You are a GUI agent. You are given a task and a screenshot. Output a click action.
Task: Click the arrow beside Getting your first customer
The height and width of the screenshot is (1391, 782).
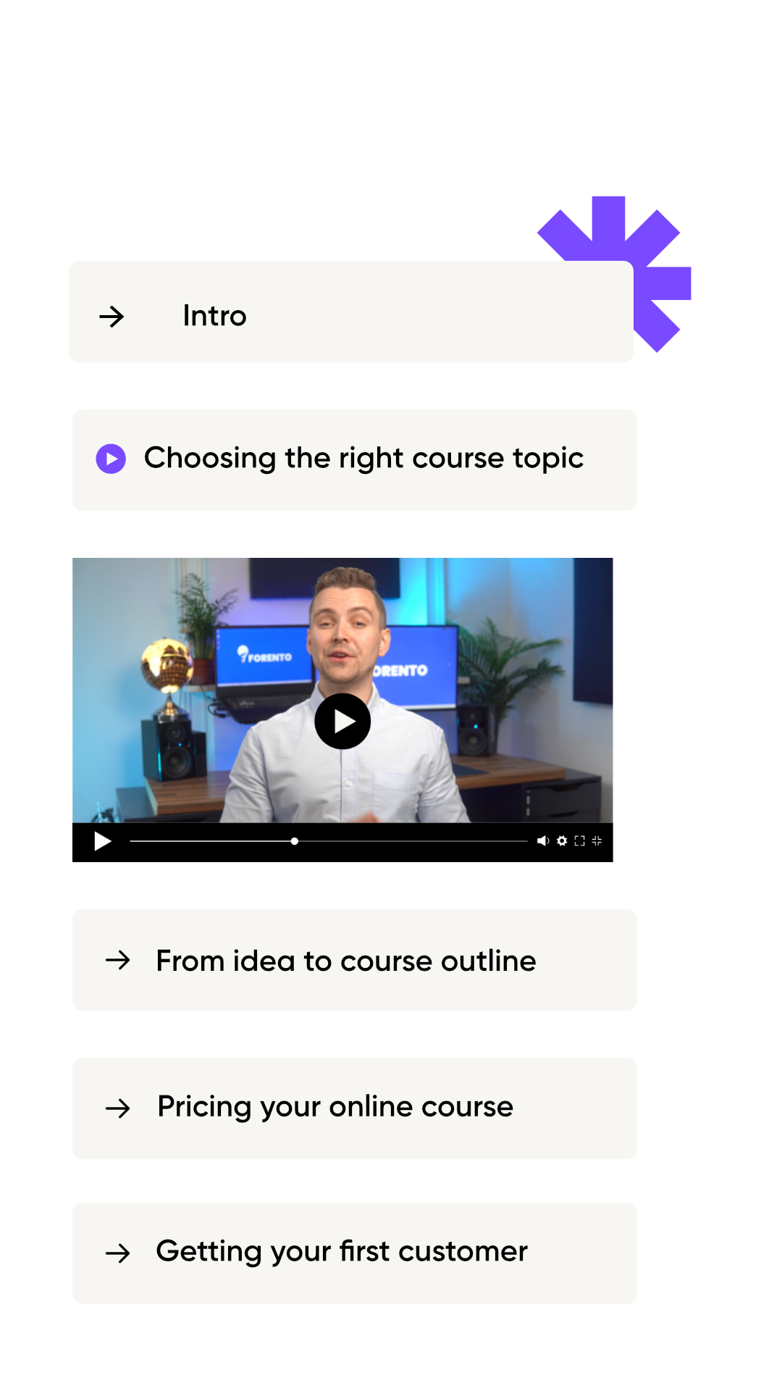pyautogui.click(x=117, y=1253)
